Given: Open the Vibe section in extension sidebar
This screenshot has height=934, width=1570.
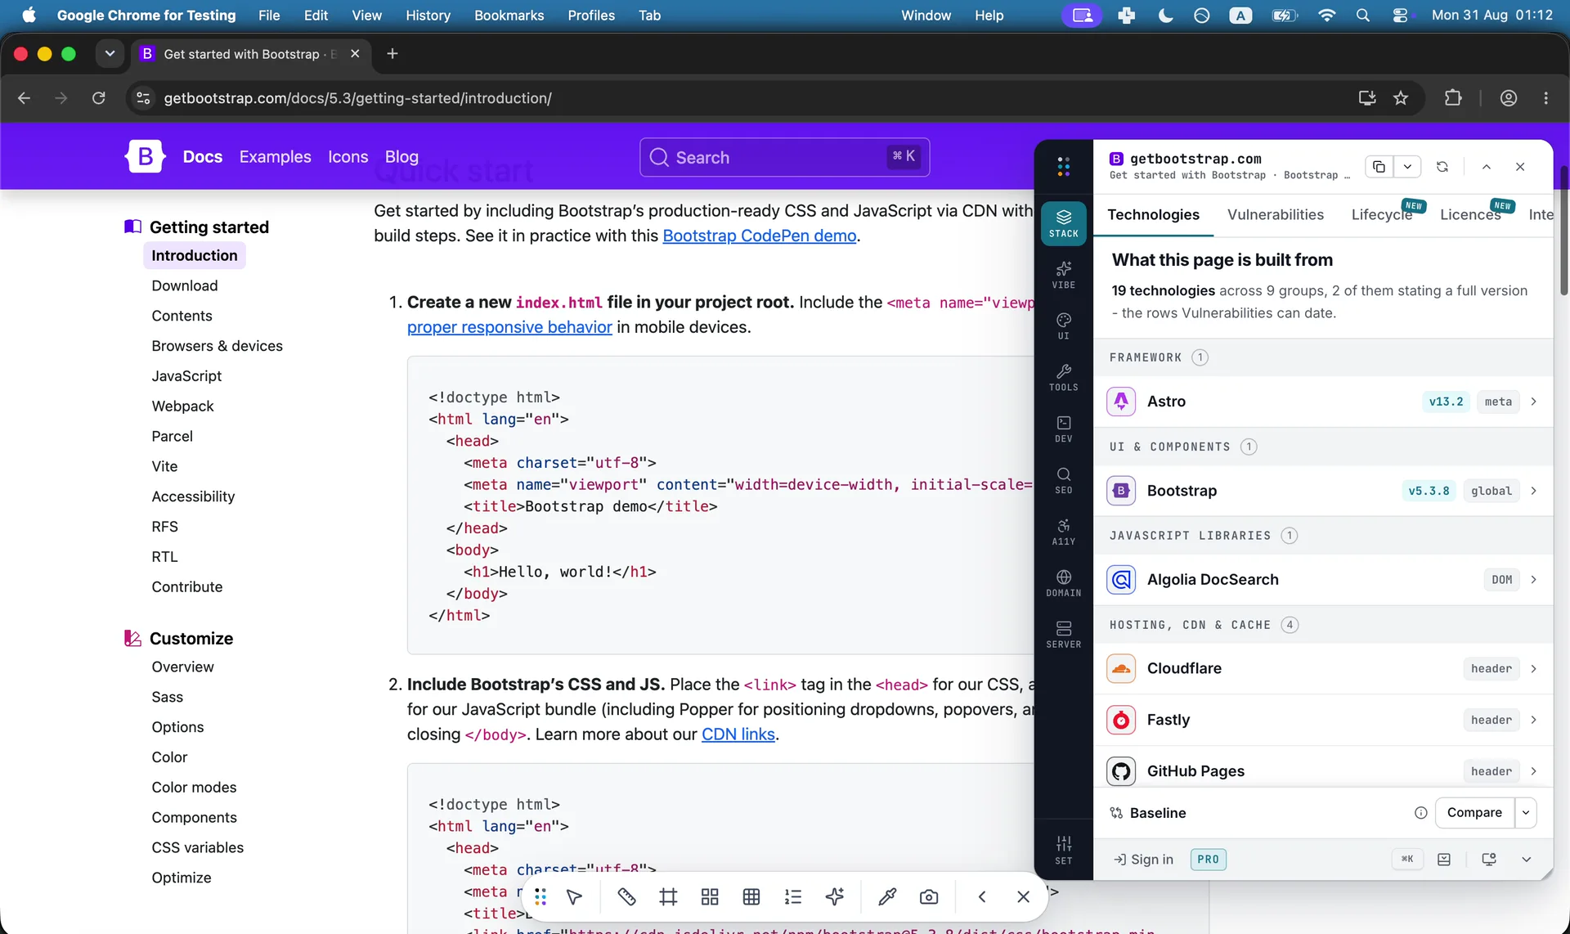Looking at the screenshot, I should (x=1063, y=275).
